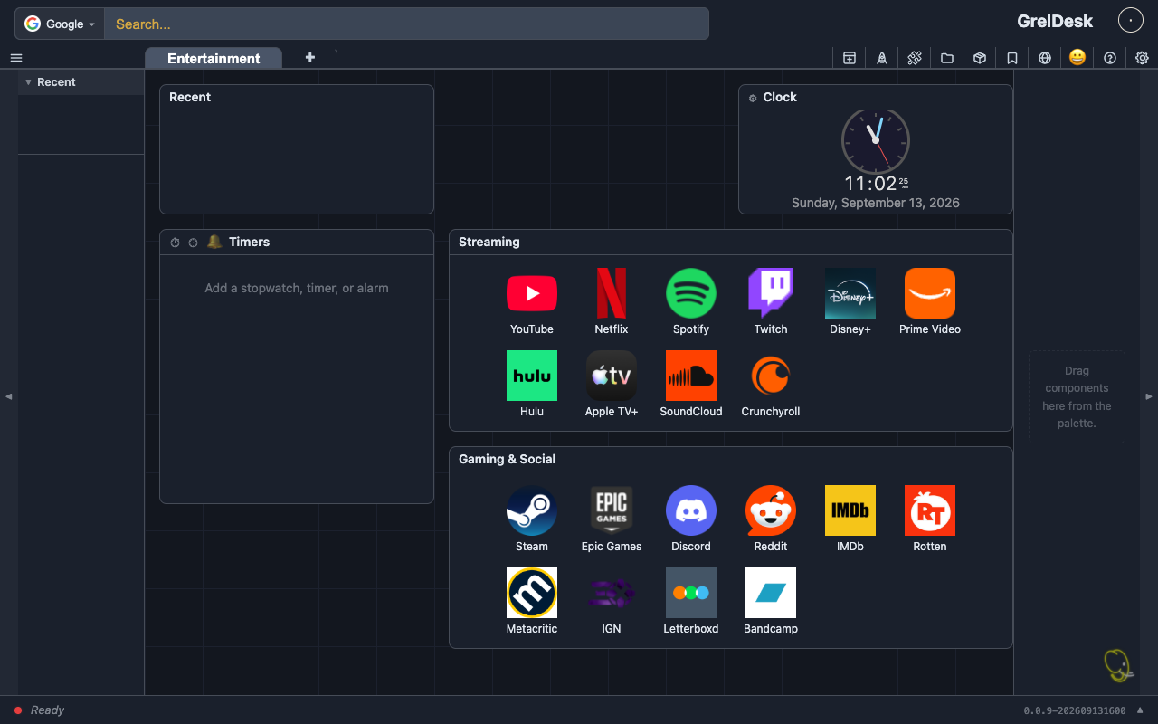Click the Streaming panel title
Image resolution: width=1158 pixels, height=724 pixels.
click(489, 242)
